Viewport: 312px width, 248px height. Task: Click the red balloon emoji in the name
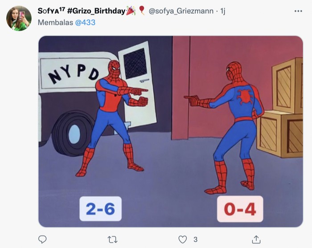pos(142,10)
